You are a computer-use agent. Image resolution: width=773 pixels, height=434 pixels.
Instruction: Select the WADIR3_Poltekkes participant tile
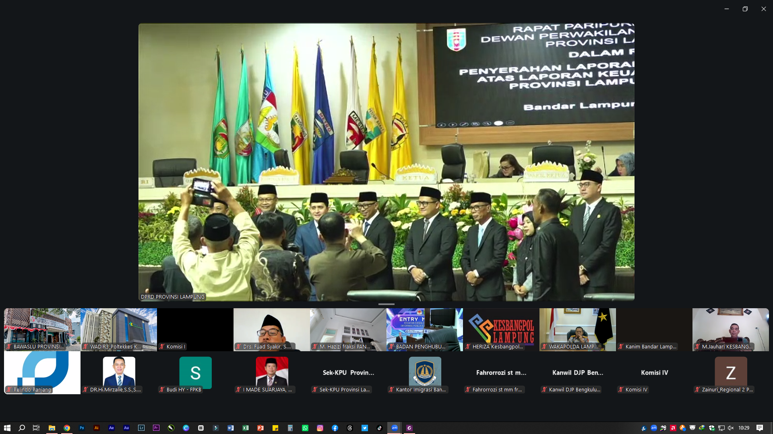tap(119, 330)
